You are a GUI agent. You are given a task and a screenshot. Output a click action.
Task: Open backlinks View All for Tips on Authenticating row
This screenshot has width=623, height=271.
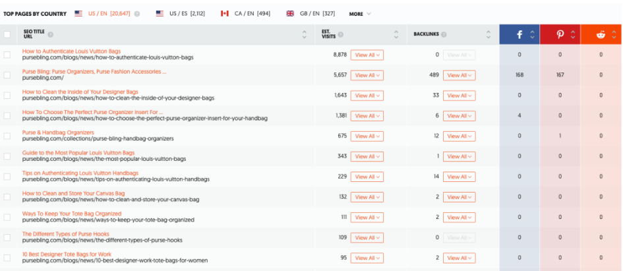pos(459,177)
